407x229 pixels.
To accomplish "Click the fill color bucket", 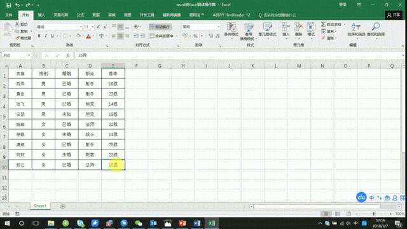I will point(79,36).
